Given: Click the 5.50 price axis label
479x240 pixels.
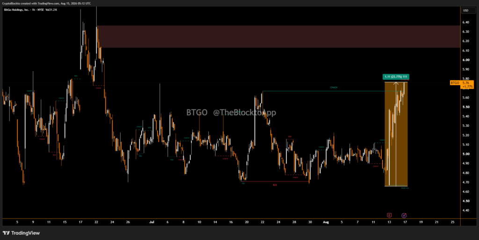Looking at the screenshot, I should coord(465,107).
